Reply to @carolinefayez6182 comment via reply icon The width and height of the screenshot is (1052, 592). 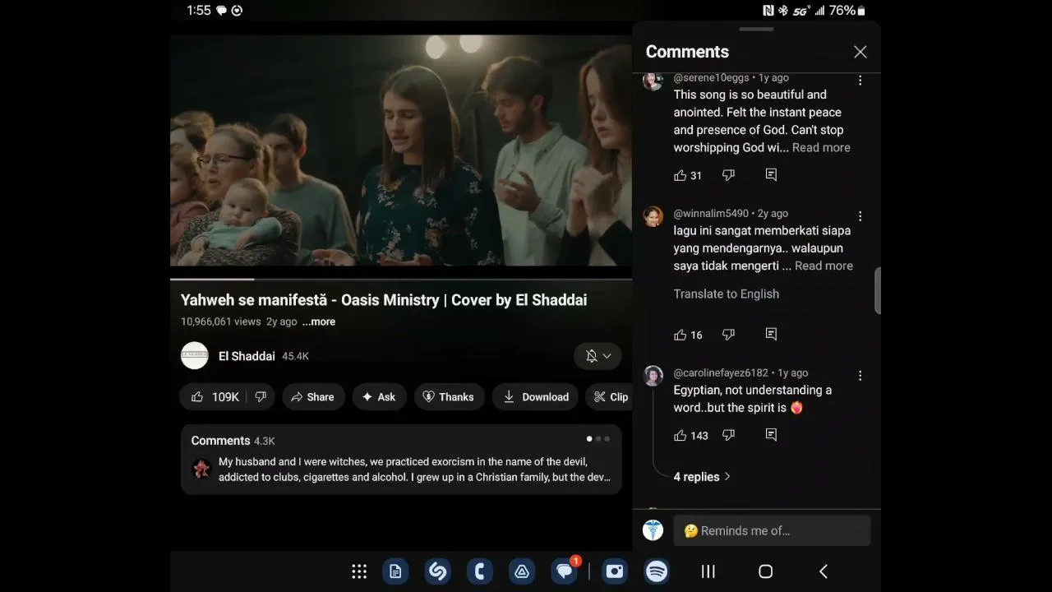[x=771, y=435]
